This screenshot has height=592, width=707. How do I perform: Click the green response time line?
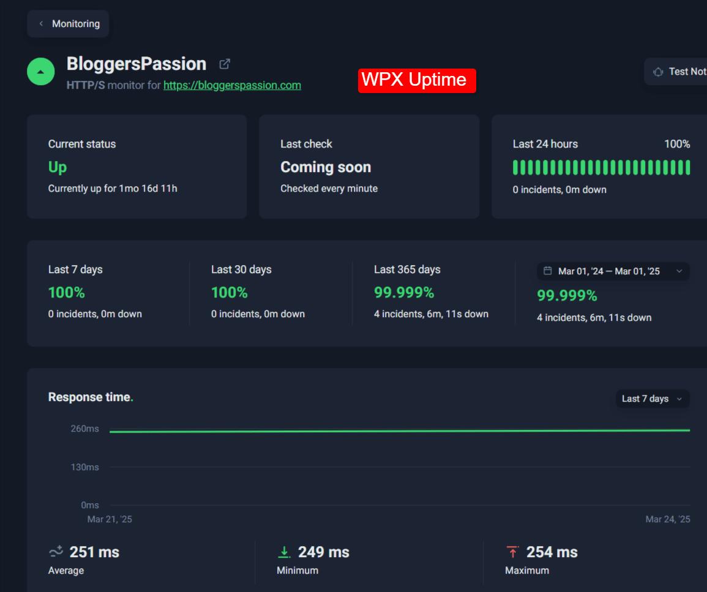398,431
